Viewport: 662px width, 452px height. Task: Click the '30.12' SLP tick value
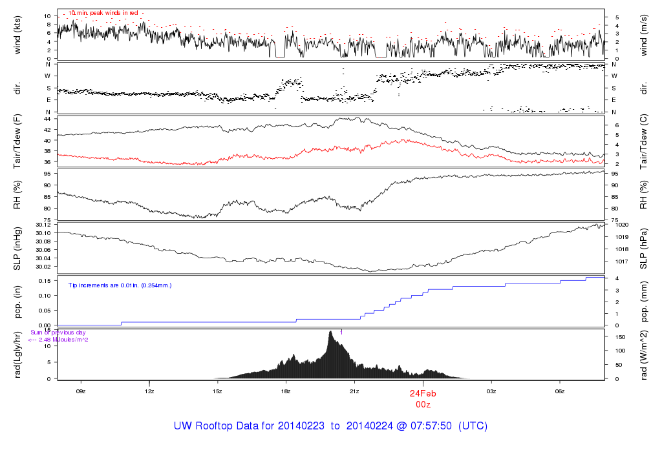tap(43, 225)
